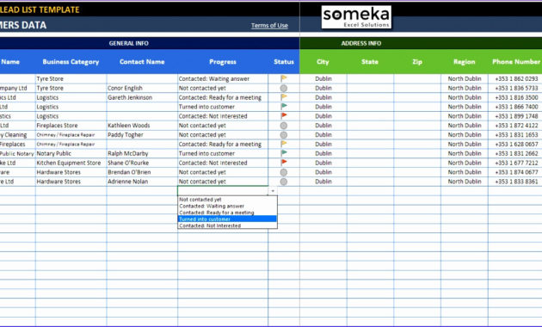Select phone number cell +353 1 677 7212
Viewport: 542px width, 327px height.
(515, 163)
